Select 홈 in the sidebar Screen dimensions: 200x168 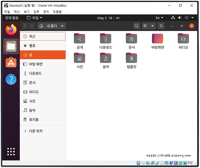coord(43,55)
